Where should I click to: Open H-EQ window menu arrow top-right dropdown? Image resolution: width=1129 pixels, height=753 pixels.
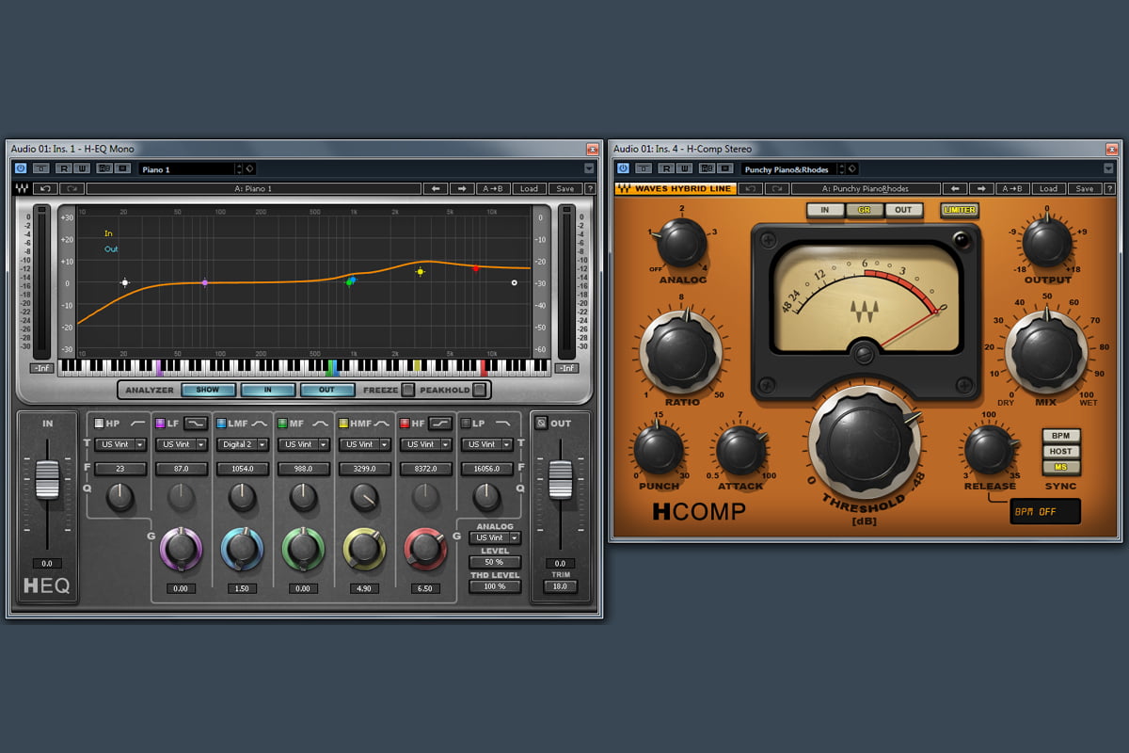pos(589,168)
